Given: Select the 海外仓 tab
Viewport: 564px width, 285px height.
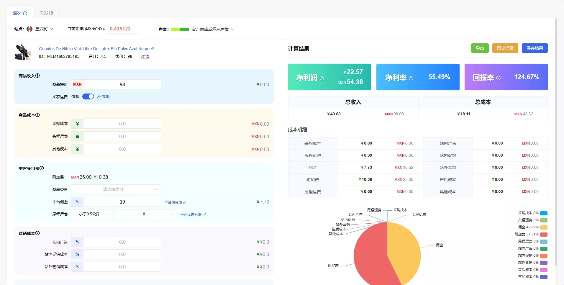Looking at the screenshot, I should (x=20, y=13).
